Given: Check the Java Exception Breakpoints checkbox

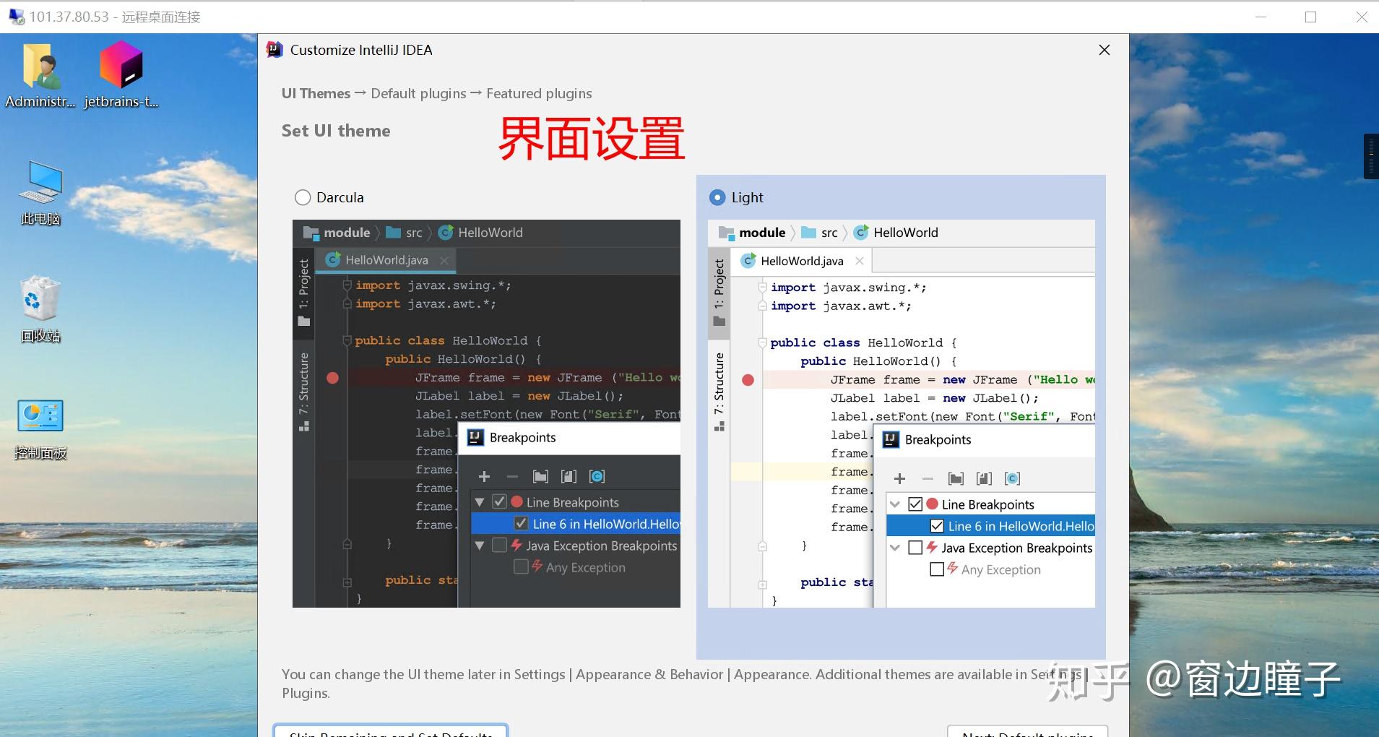Looking at the screenshot, I should click(915, 548).
